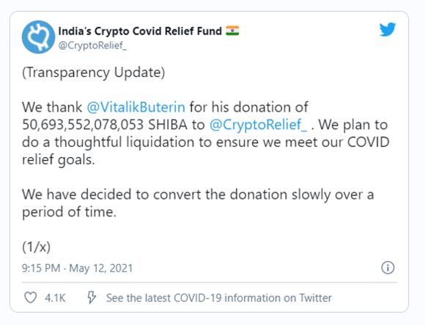The width and height of the screenshot is (425, 325).
Task: Click the @CryptoRelief_ handle under the name
Action: tap(92, 45)
